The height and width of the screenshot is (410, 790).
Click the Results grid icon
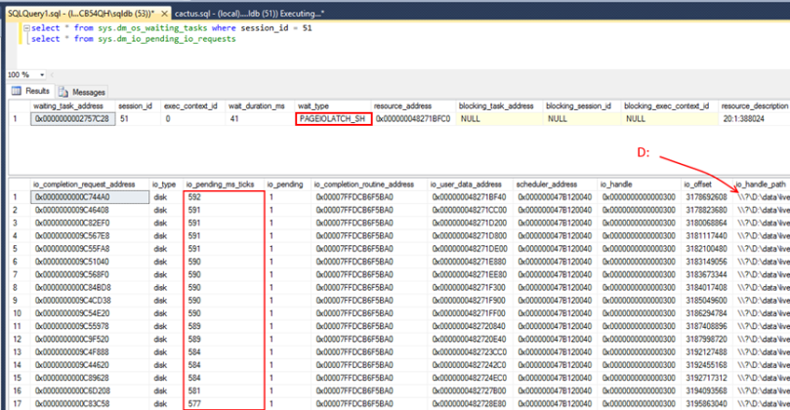17,92
